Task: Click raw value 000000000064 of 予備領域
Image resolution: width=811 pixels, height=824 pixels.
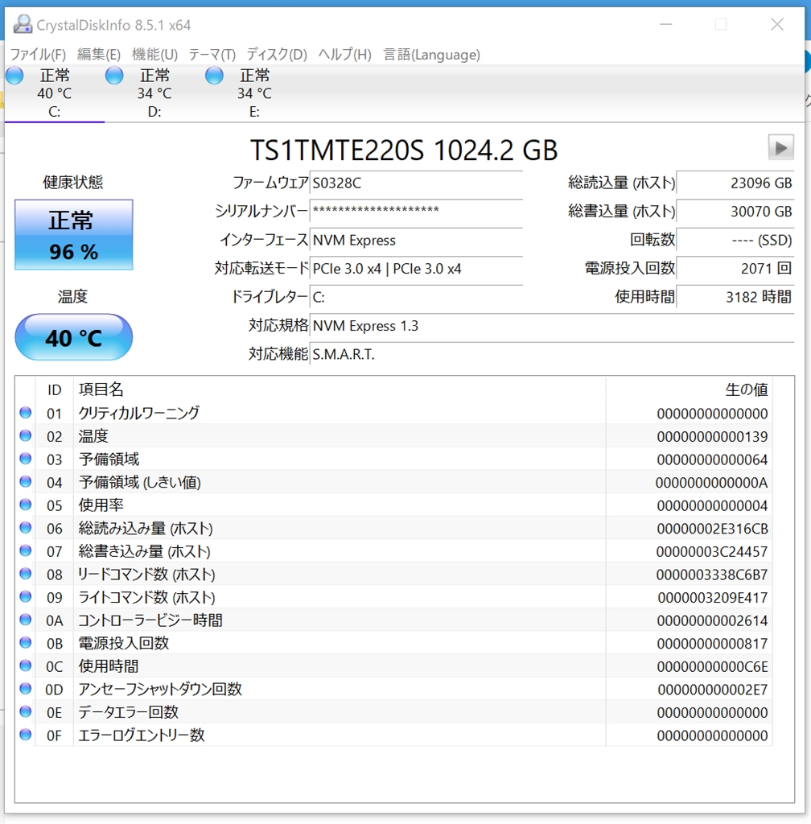Action: tap(712, 459)
